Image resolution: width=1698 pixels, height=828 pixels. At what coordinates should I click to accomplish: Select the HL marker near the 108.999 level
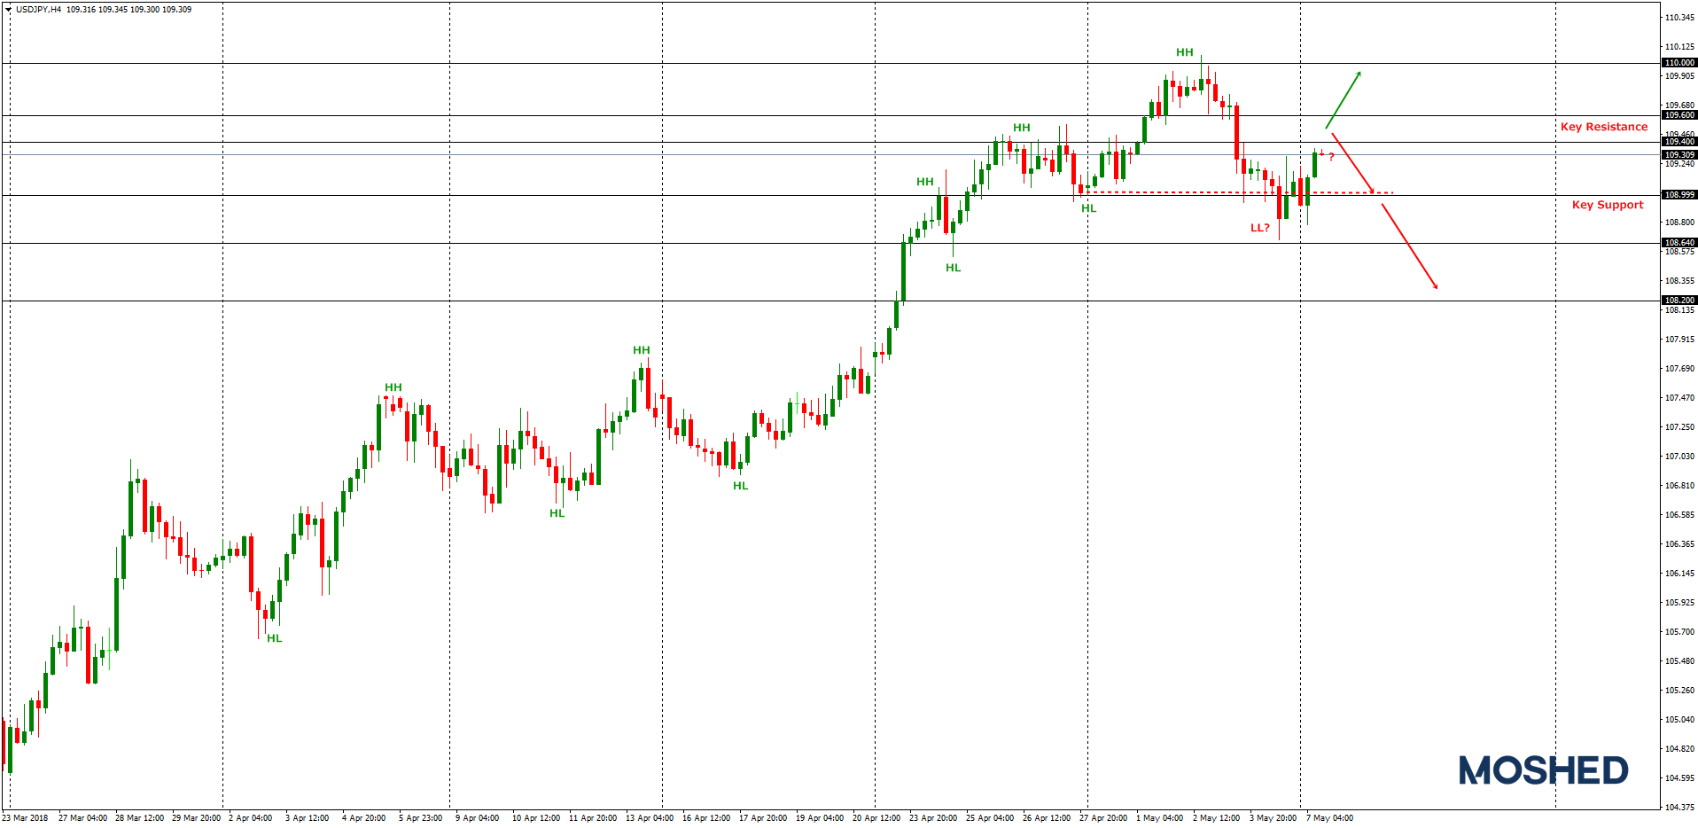point(1087,207)
